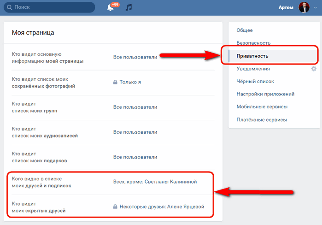Change gifts list visibility setting

pos(135,157)
